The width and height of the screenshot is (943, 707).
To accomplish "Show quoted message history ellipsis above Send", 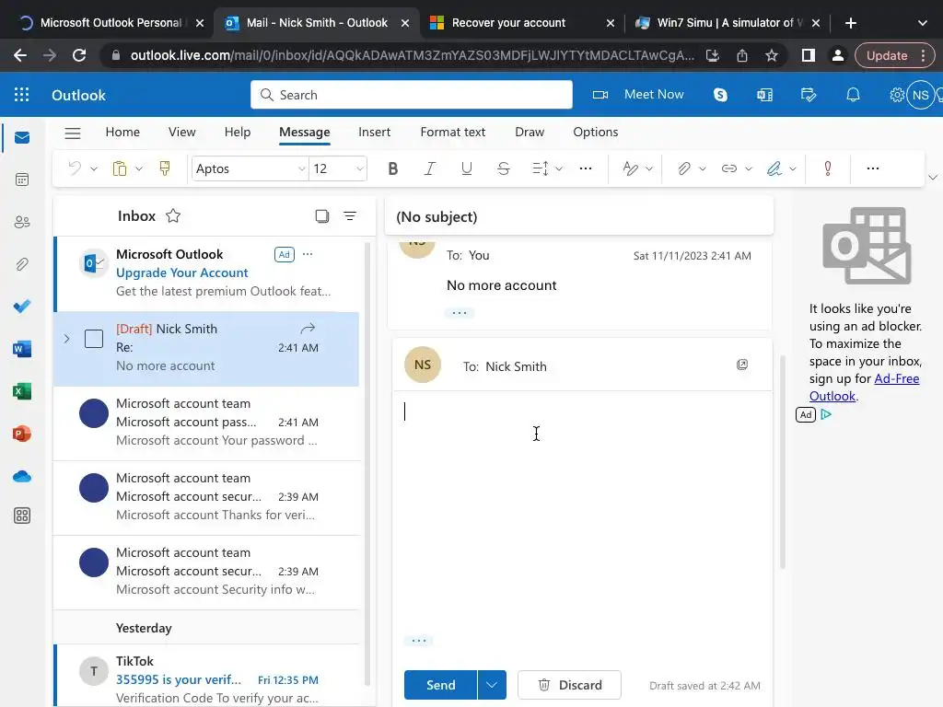I will tap(419, 641).
